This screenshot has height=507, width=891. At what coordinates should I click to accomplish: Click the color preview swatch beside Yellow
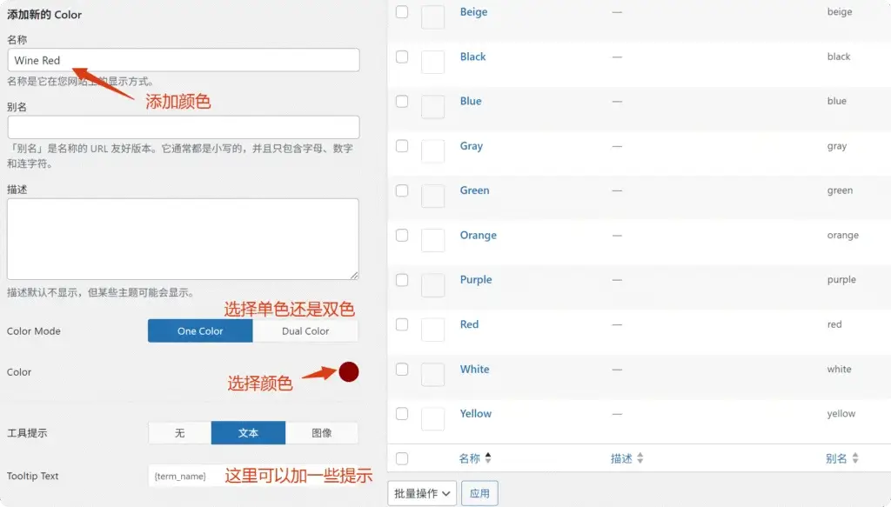pos(432,419)
